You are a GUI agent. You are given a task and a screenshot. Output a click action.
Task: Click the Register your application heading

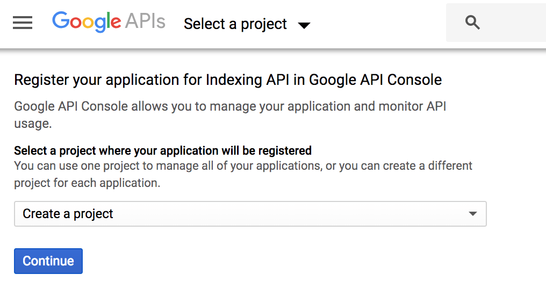coord(228,80)
